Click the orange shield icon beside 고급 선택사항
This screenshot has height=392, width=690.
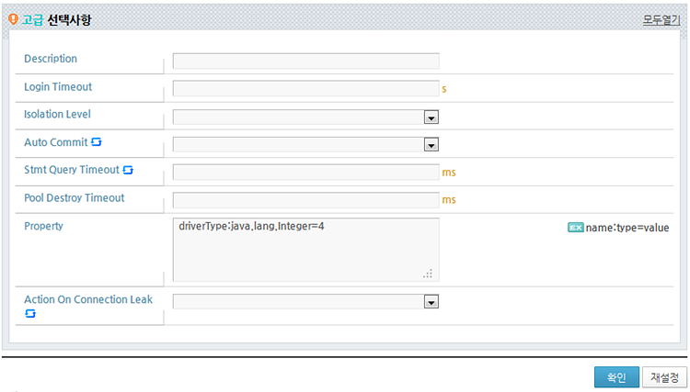click(x=13, y=19)
